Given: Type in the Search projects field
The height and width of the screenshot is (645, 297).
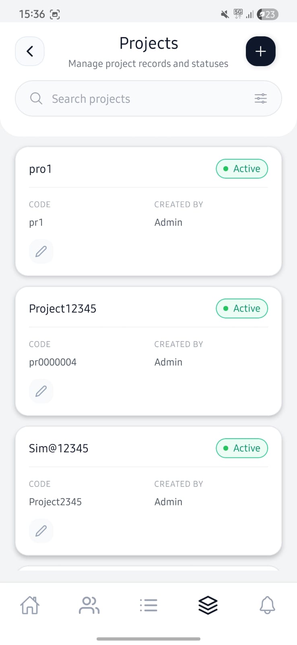Looking at the screenshot, I should click(x=145, y=99).
